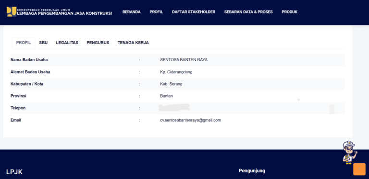Open the PROFIL navigation menu item

156,12
